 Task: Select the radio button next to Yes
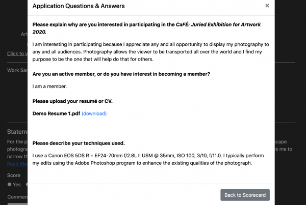9,184
